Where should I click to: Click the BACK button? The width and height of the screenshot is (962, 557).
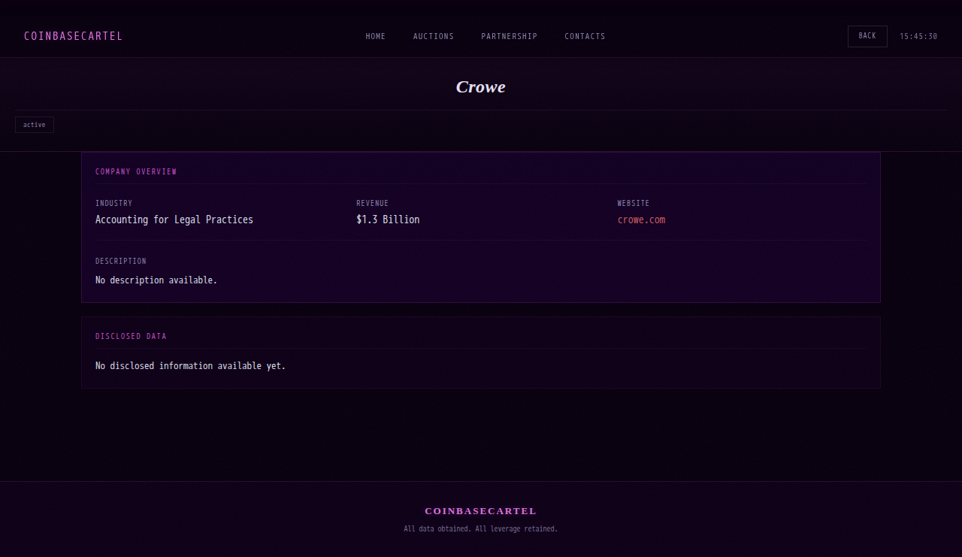coord(867,36)
